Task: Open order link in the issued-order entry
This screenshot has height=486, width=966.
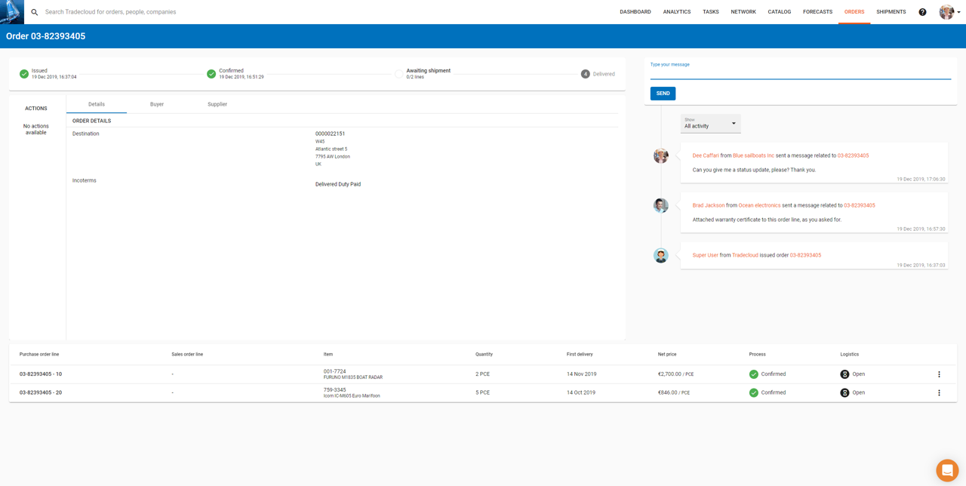Action: tap(805, 255)
